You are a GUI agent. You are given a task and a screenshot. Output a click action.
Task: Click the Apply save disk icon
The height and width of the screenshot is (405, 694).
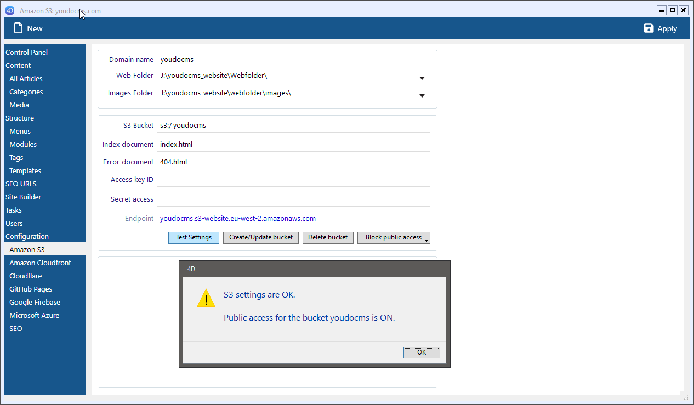649,28
